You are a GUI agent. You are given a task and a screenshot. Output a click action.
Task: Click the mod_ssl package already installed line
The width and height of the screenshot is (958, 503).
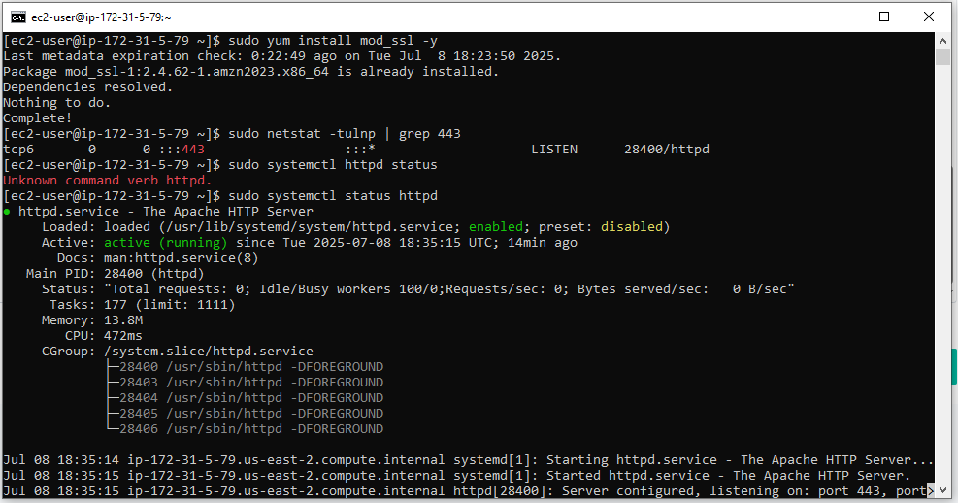point(251,72)
